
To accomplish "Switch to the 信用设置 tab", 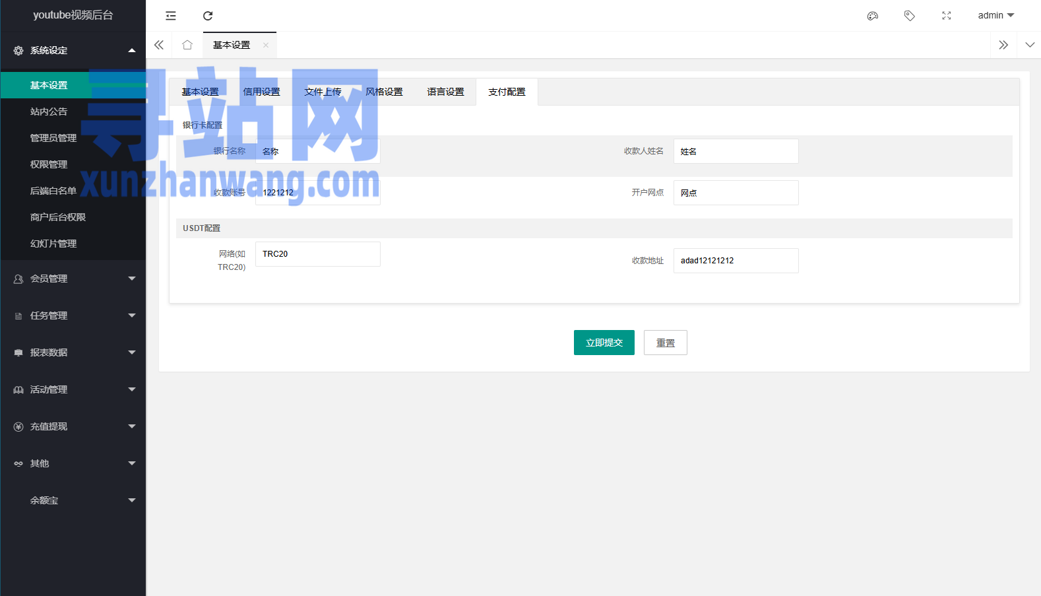I will pos(261,92).
